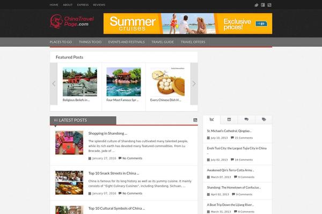Open the Twitter social icon
The height and width of the screenshot is (214, 322).
(x=257, y=5)
